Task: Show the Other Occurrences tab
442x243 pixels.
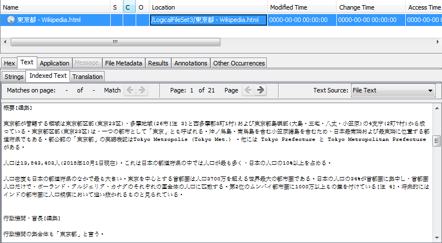Action: (x=239, y=63)
